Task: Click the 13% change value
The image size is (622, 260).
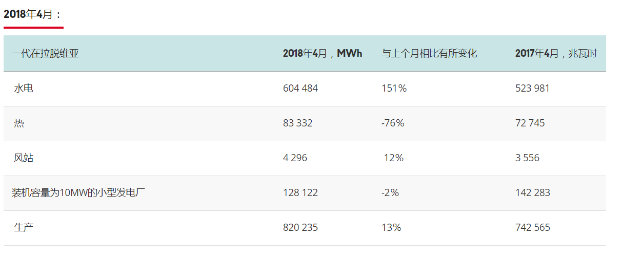Action: coord(391,227)
